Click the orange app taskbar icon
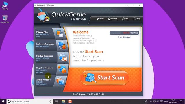Viewport: 185px width, 104px height. [70, 101]
